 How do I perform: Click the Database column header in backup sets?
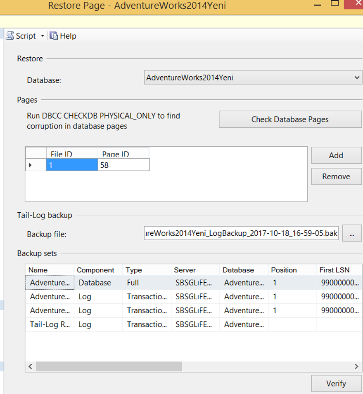click(244, 270)
